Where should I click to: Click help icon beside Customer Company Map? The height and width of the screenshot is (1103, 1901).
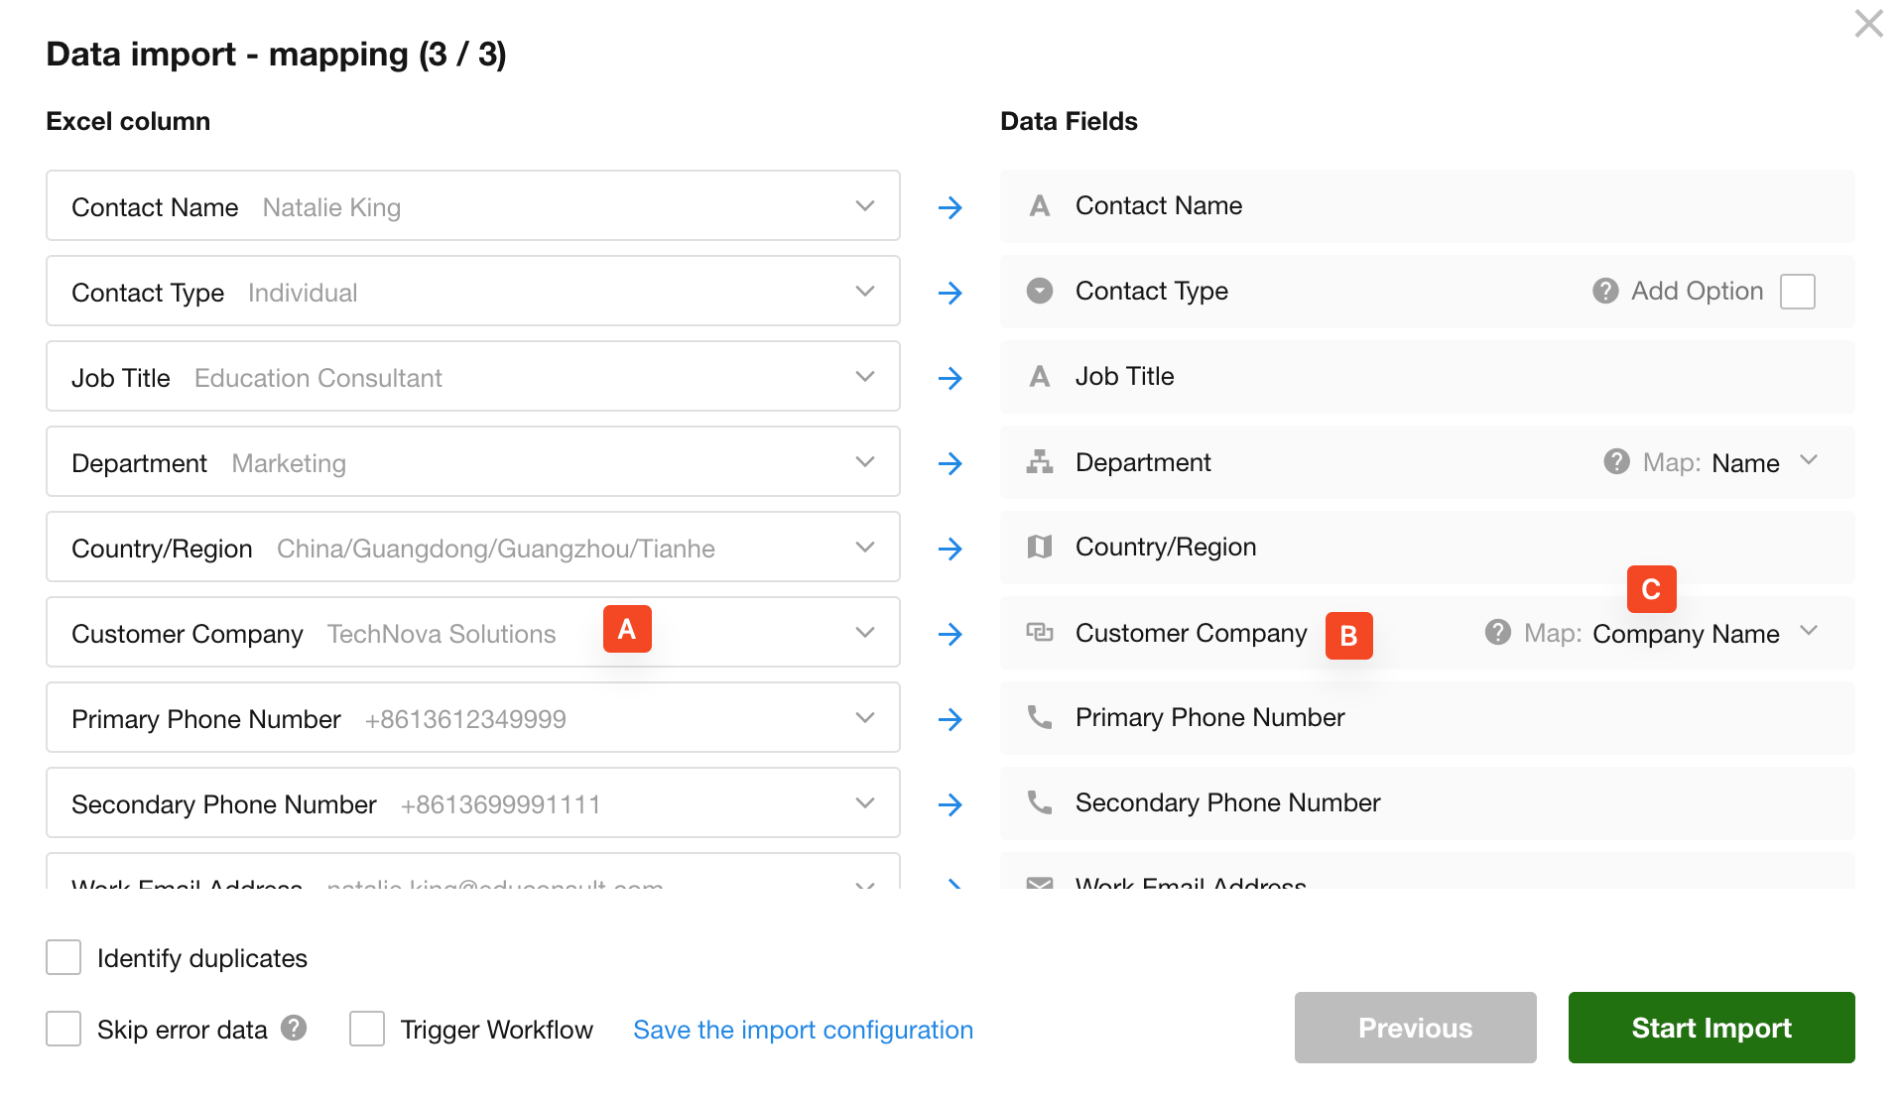pos(1497,632)
